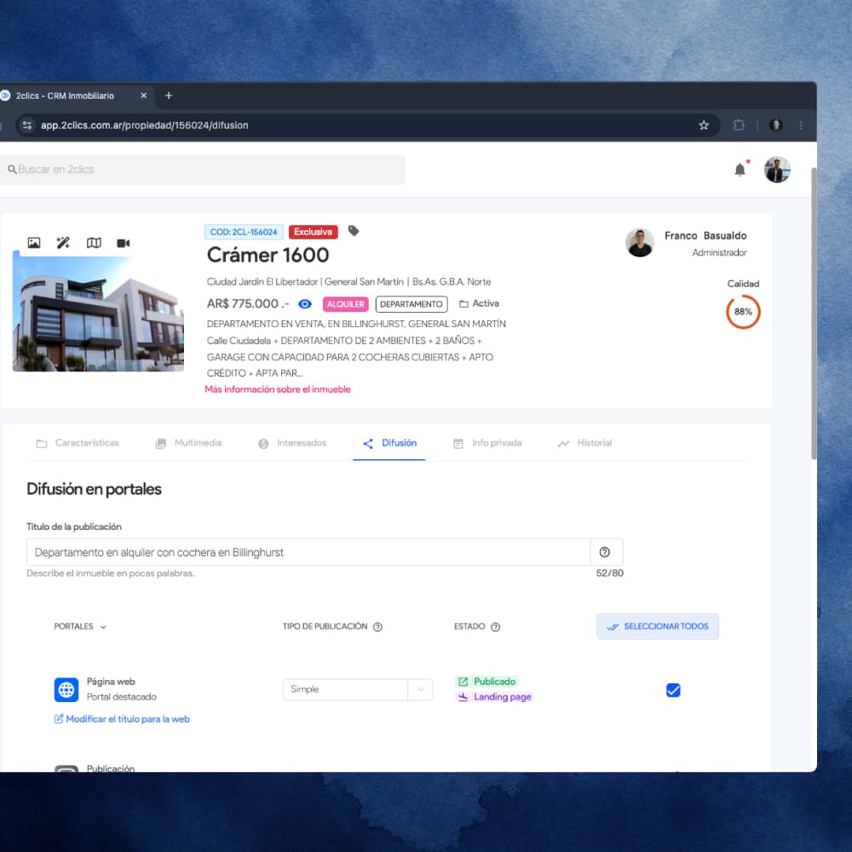This screenshot has height=852, width=852.
Task: Click the Seleccionar todos button
Action: coord(658,626)
